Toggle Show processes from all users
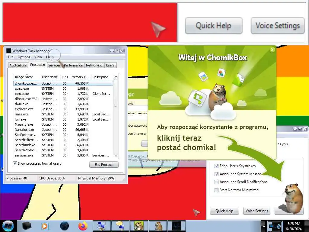The height and width of the screenshot is (232, 309). [x=15, y=163]
